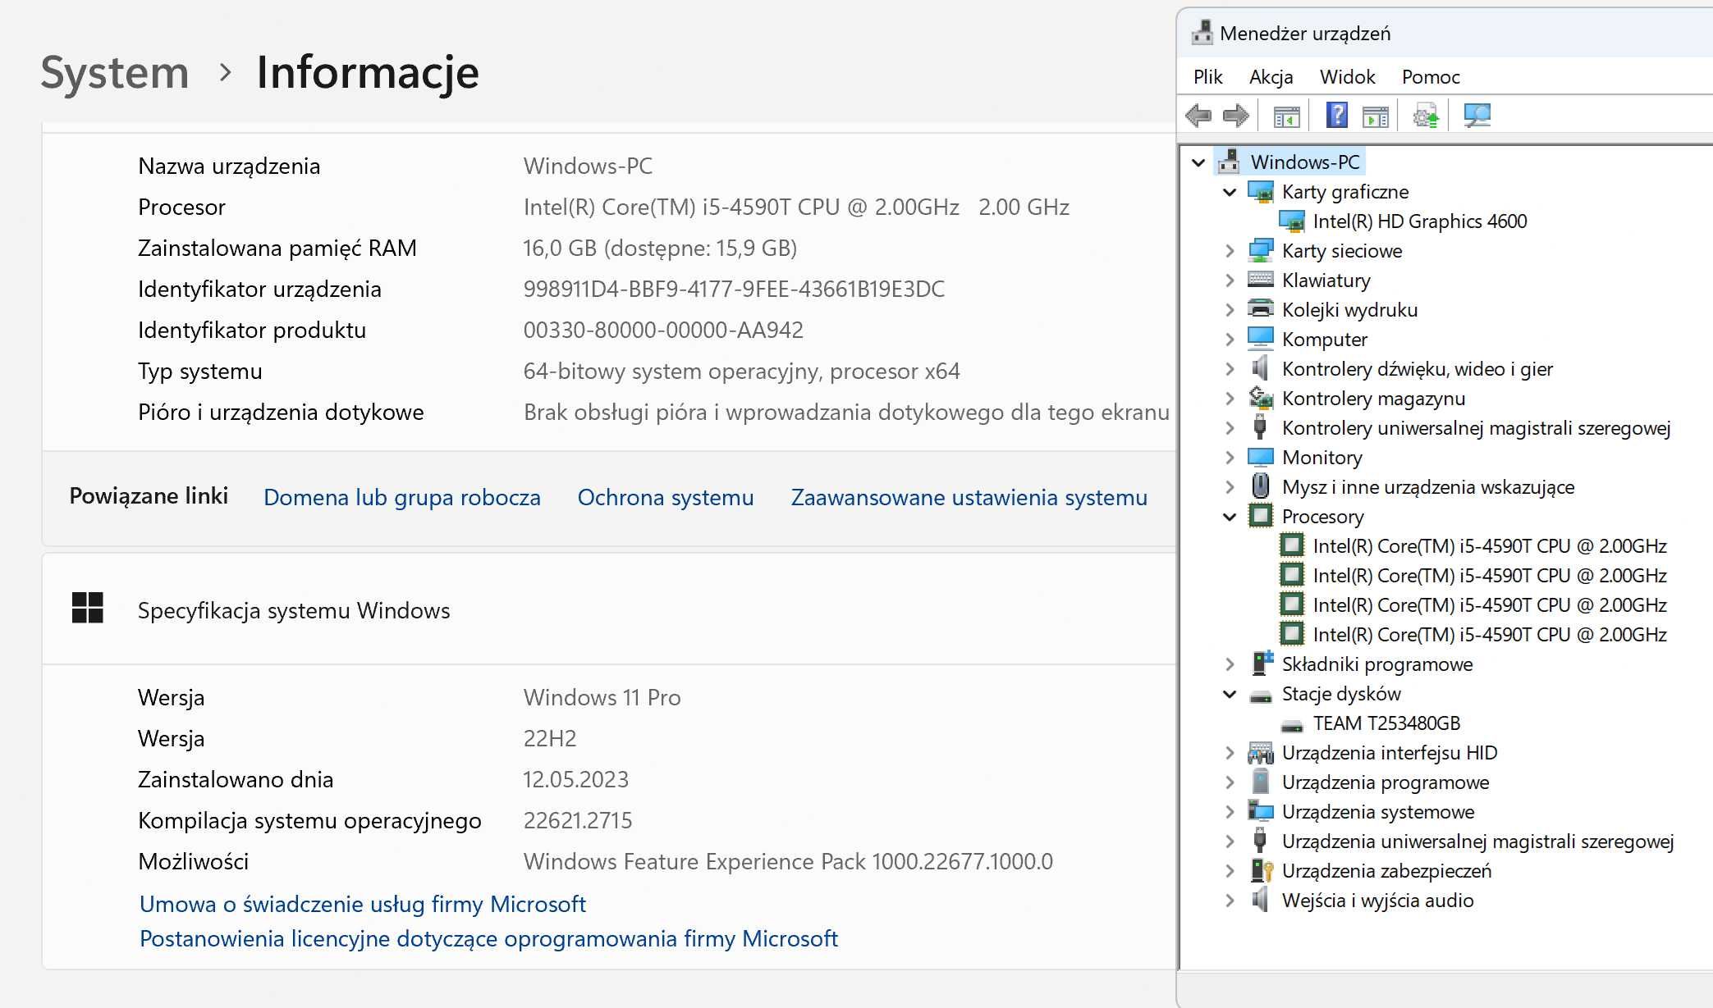The image size is (1713, 1008).
Task: Open Umowa o świadczenie usług firmy Microsoft
Action: pos(363,904)
